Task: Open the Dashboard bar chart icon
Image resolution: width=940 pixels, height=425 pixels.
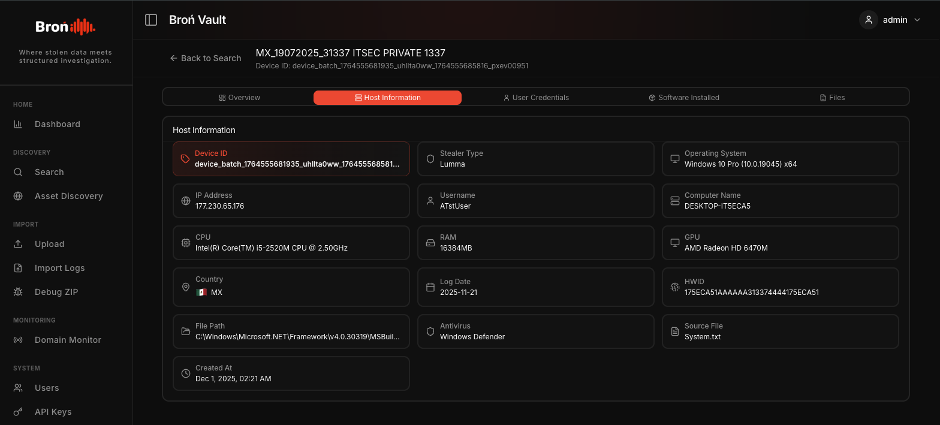Action: [x=18, y=124]
